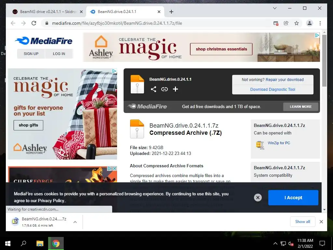Reload the MediaFire page
This screenshot has height=250, width=333.
pos(34,23)
